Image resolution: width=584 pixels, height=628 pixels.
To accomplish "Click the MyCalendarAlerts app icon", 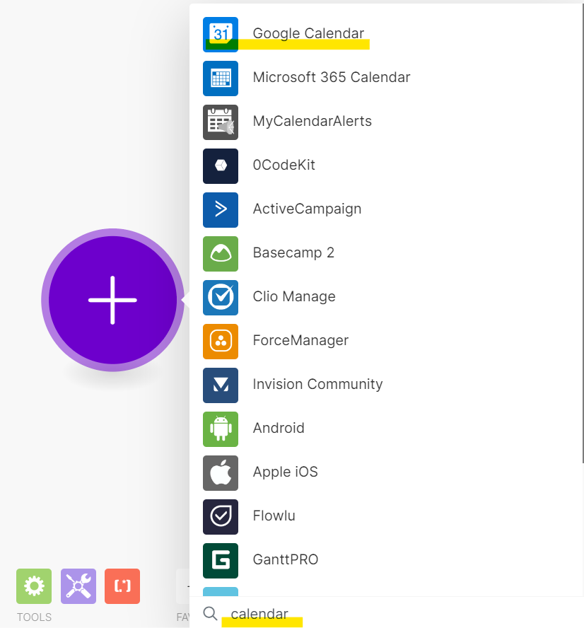I will click(221, 122).
